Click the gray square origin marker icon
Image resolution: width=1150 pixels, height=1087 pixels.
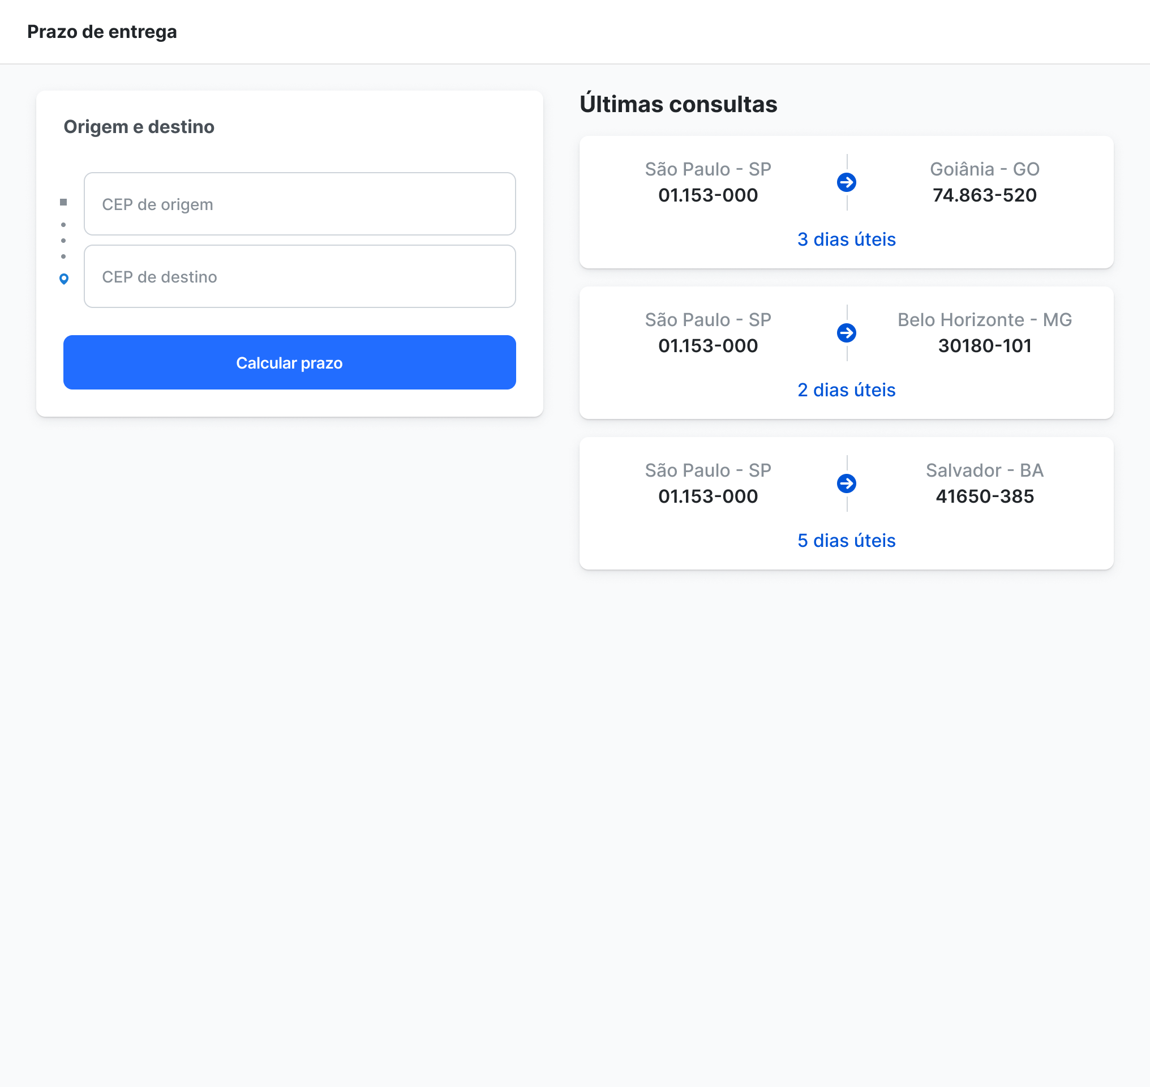(63, 202)
